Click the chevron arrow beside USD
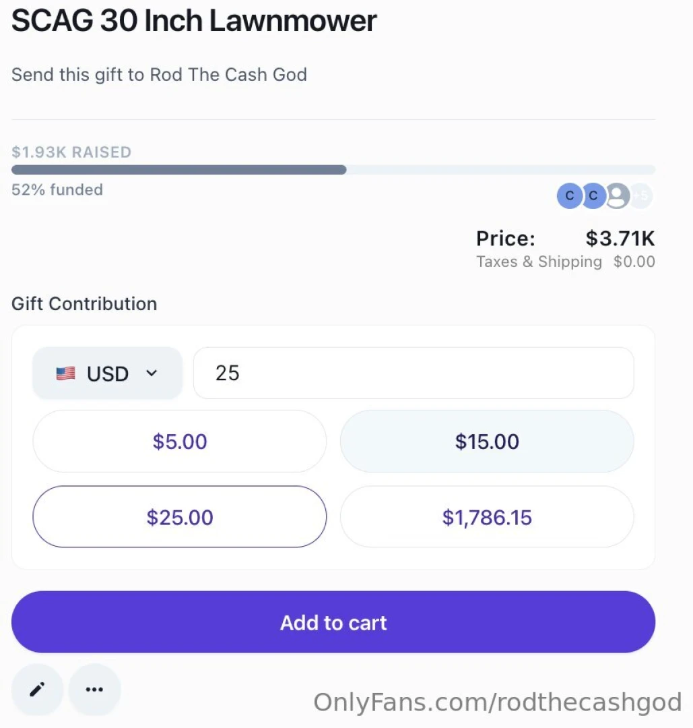The width and height of the screenshot is (693, 728). point(152,373)
